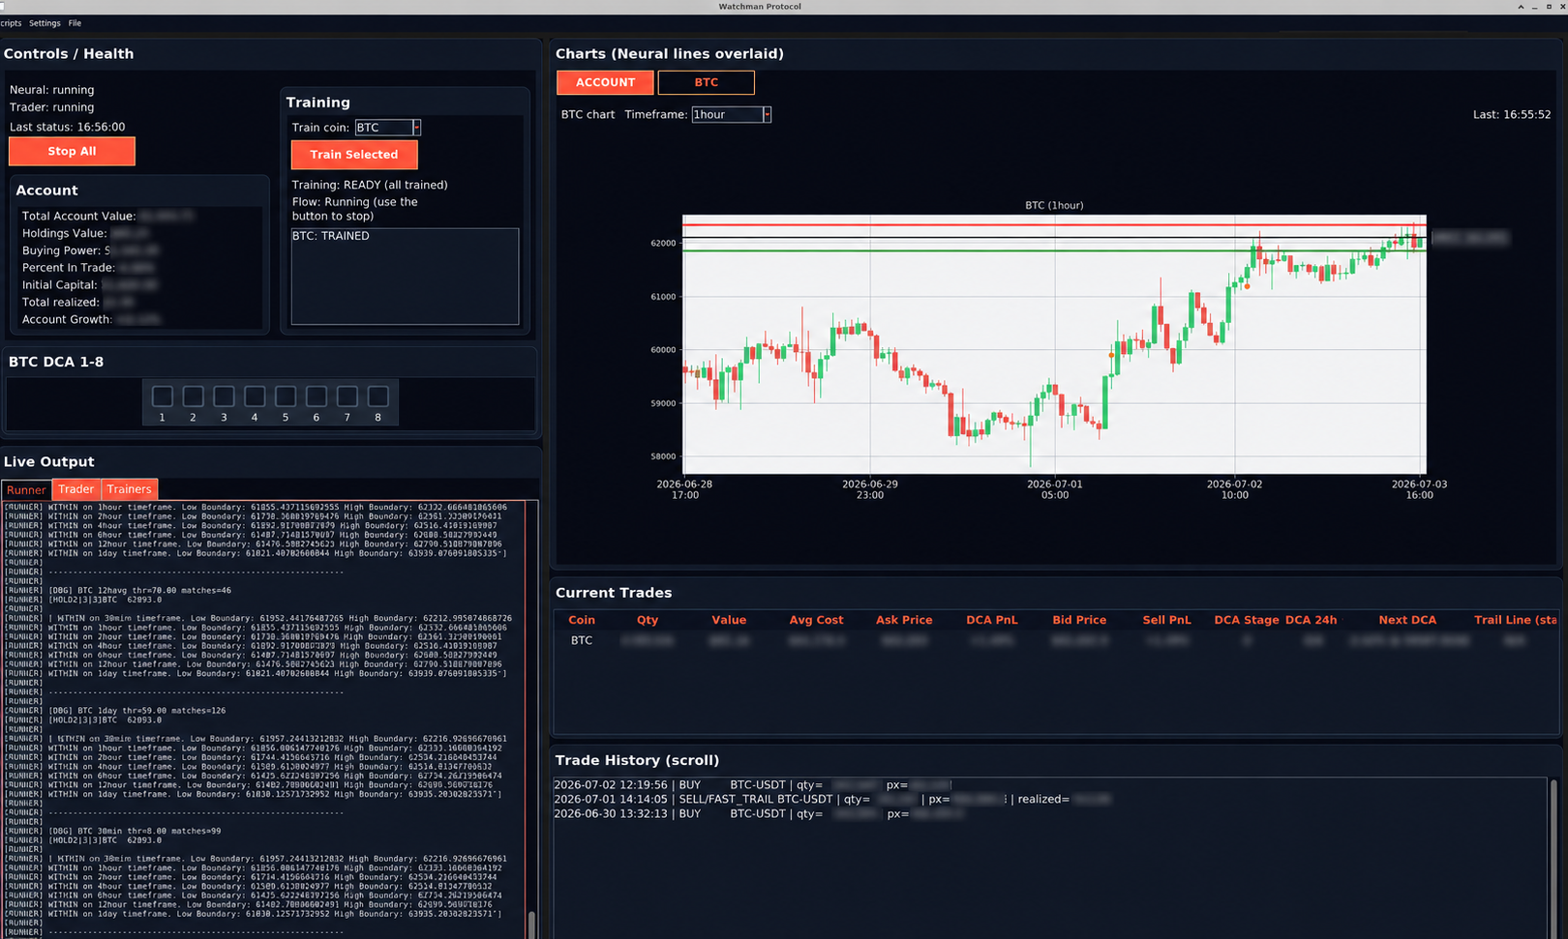Click the Trade History scrollbar
The image size is (1568, 939).
pyautogui.click(x=1553, y=857)
